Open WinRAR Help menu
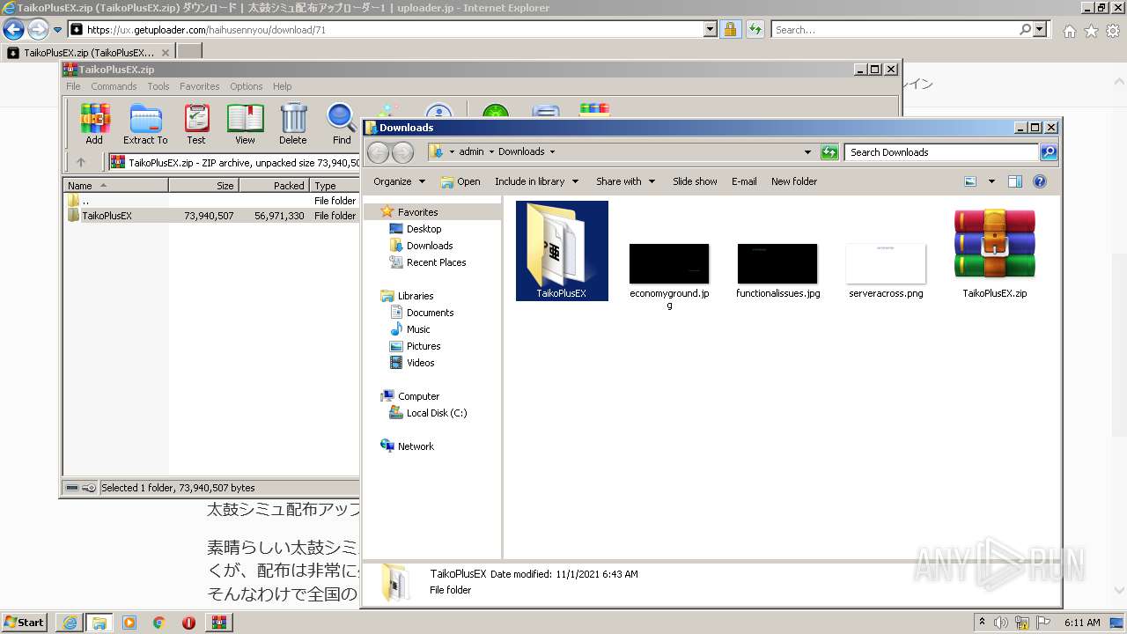1127x634 pixels. (x=282, y=86)
